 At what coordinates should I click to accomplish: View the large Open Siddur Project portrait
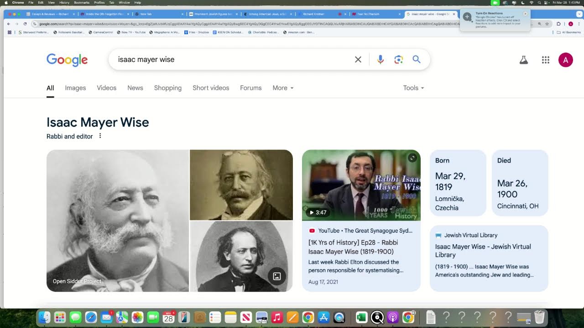coord(118,220)
